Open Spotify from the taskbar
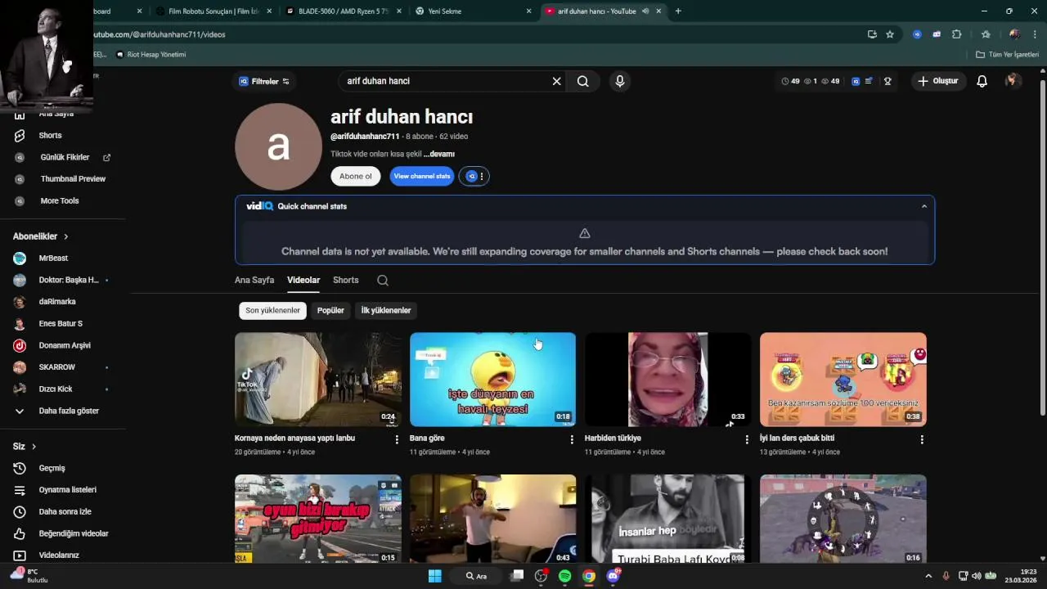Screen dimensions: 1047x589 pos(564,576)
